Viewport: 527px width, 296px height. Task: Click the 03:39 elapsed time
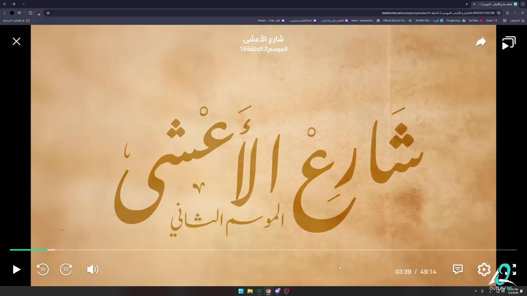pyautogui.click(x=403, y=272)
